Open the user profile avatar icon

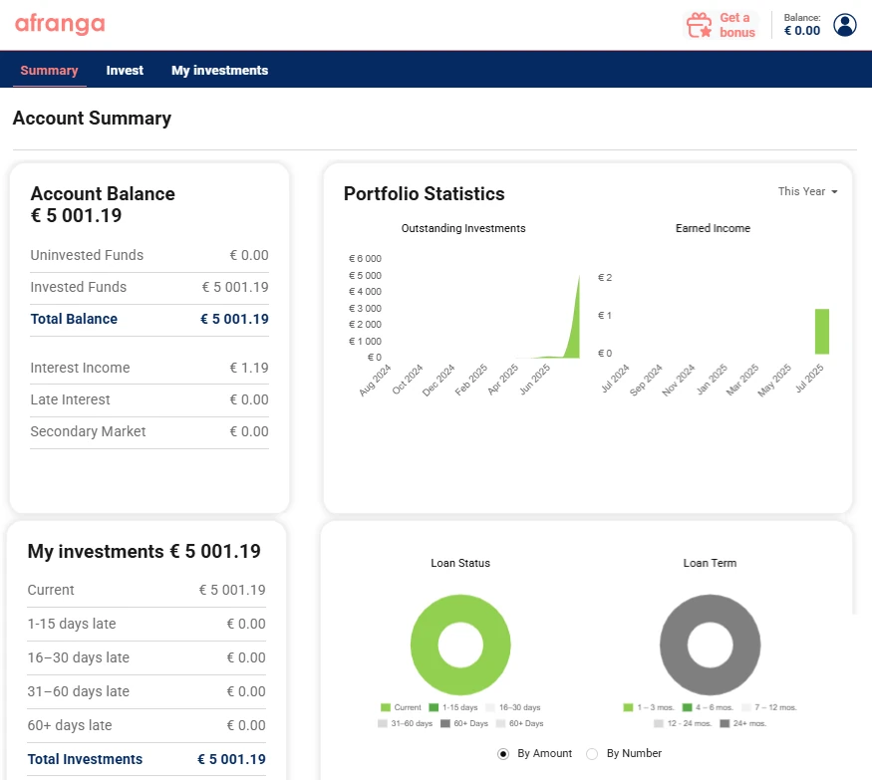pos(845,25)
